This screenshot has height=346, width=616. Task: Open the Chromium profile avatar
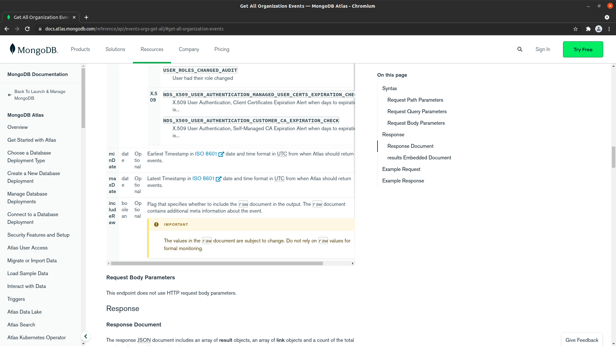point(599,29)
